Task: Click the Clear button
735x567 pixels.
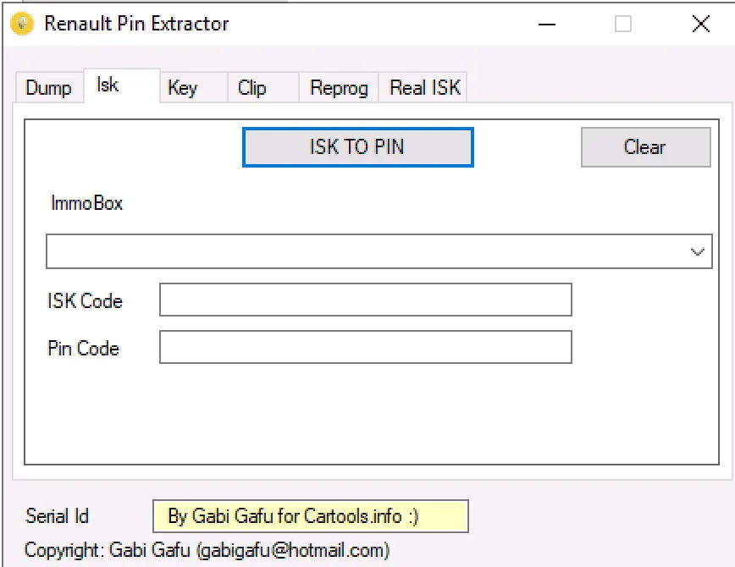Action: (x=645, y=147)
